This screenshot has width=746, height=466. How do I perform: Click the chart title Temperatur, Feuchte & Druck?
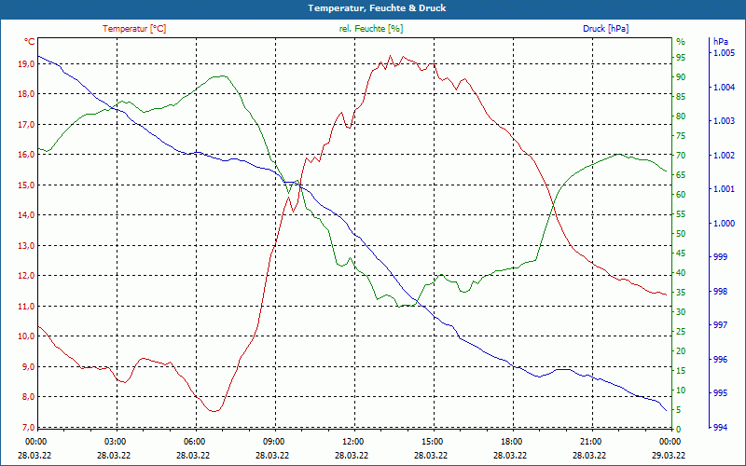(x=377, y=8)
